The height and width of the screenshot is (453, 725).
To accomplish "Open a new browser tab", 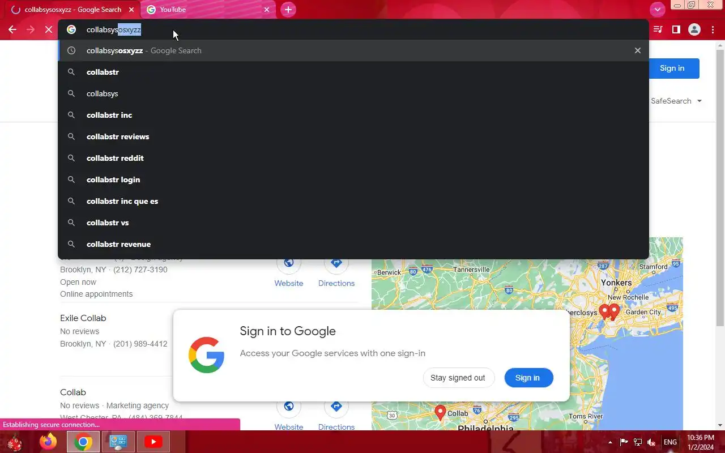I will coord(288,10).
